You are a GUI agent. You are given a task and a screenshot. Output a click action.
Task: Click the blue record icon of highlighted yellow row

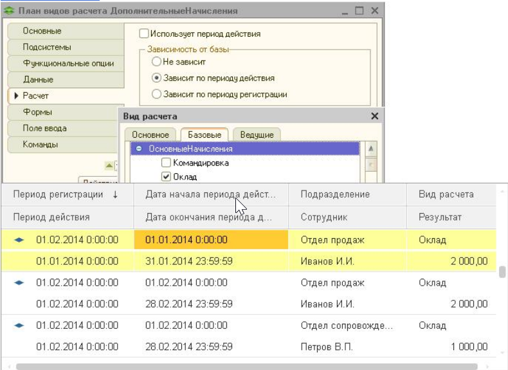click(19, 240)
